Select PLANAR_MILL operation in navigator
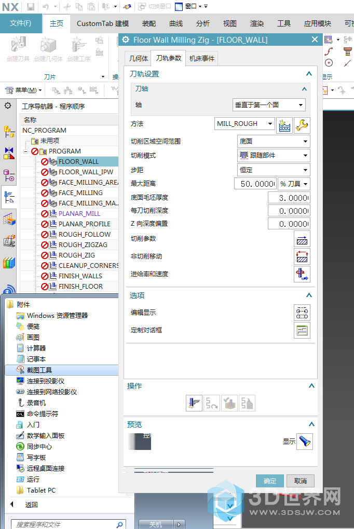The width and height of the screenshot is (354, 529). pyautogui.click(x=79, y=214)
